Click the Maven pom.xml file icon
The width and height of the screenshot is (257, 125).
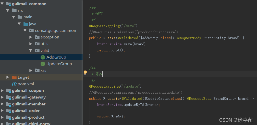14,84
